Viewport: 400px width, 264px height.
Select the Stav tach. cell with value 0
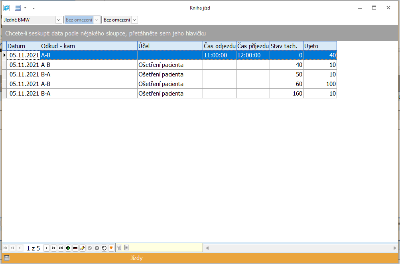pos(286,55)
